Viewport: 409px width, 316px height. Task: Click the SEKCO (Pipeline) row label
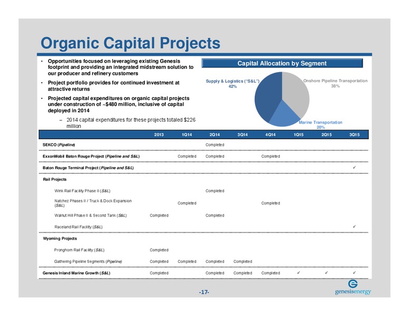point(59,145)
